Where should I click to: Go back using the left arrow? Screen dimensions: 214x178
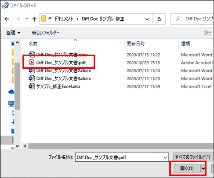point(7,19)
